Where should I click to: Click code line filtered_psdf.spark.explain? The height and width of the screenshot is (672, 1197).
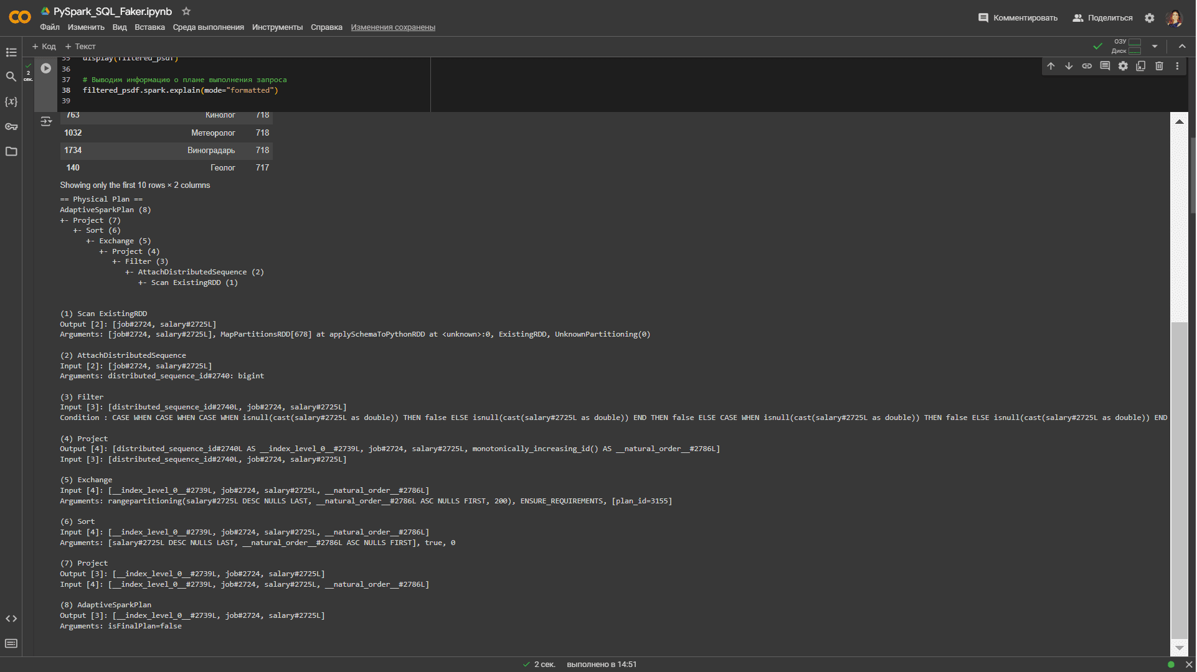click(x=181, y=91)
